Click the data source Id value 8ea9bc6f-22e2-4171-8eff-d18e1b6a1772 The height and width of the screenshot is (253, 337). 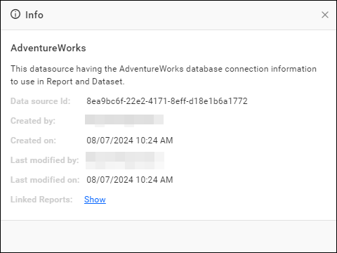167,101
